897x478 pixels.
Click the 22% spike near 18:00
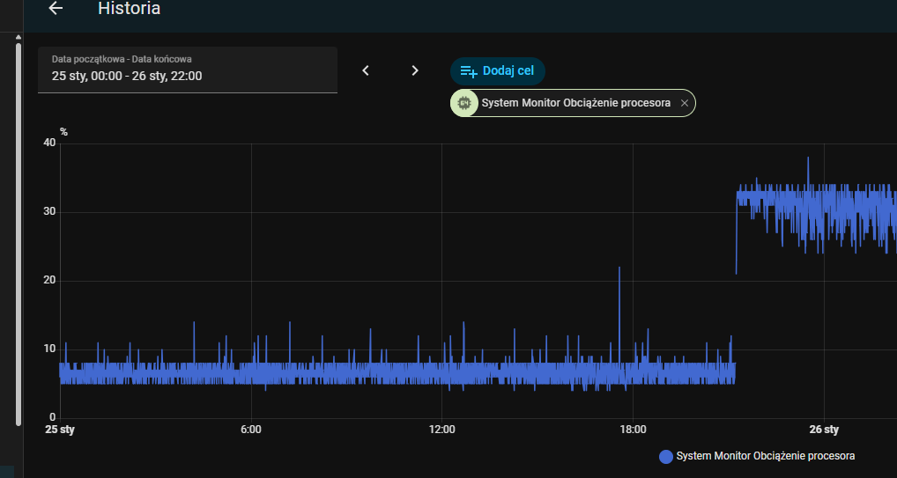click(619, 268)
